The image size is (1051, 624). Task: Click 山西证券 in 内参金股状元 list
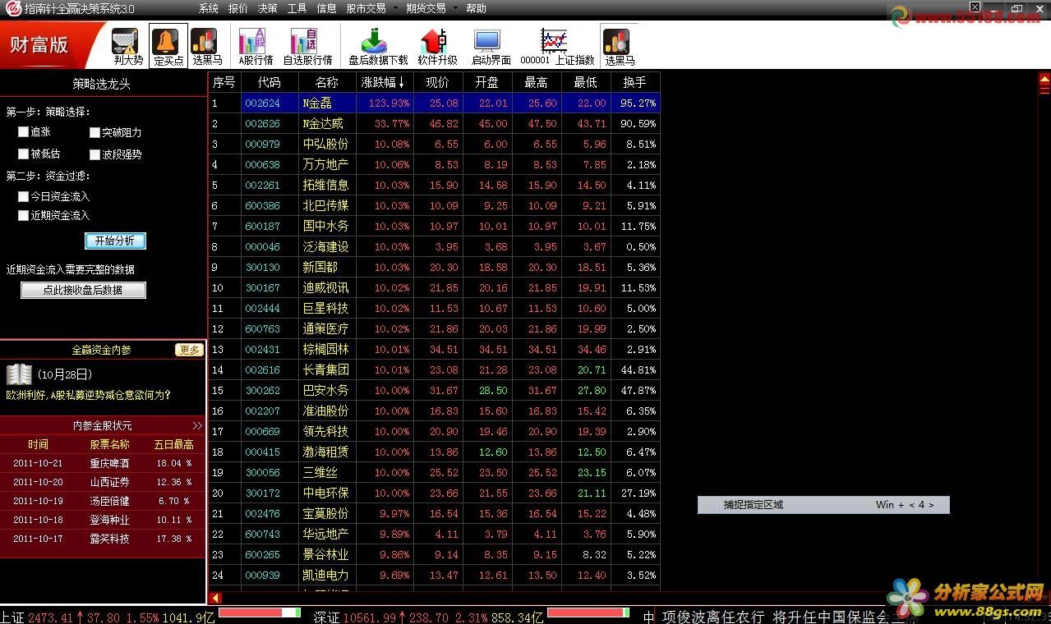tap(109, 482)
